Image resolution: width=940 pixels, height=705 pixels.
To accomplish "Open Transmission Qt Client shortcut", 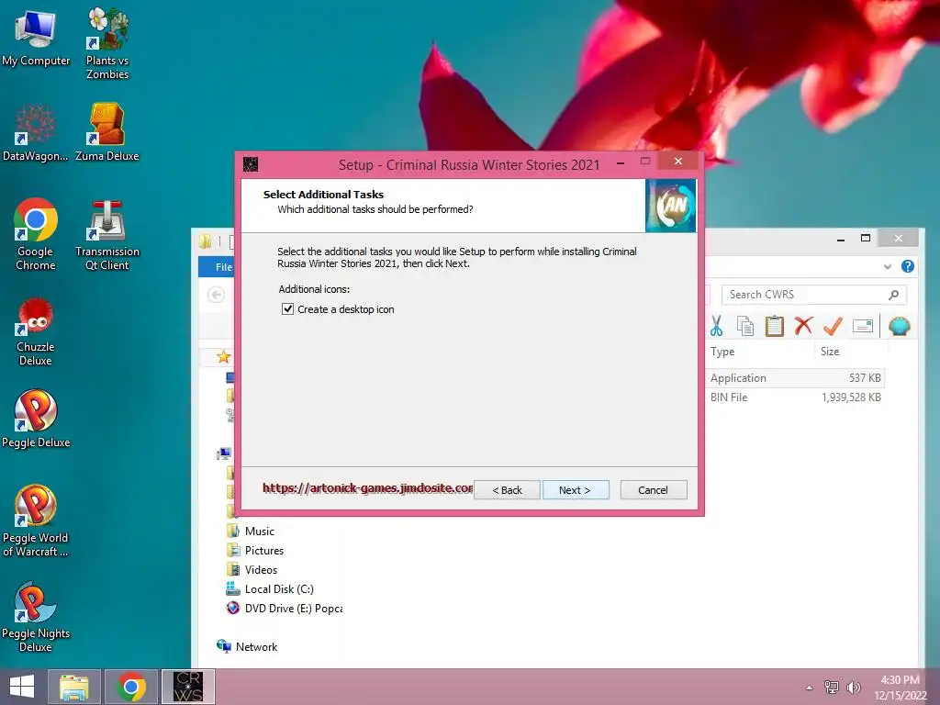I will [107, 234].
